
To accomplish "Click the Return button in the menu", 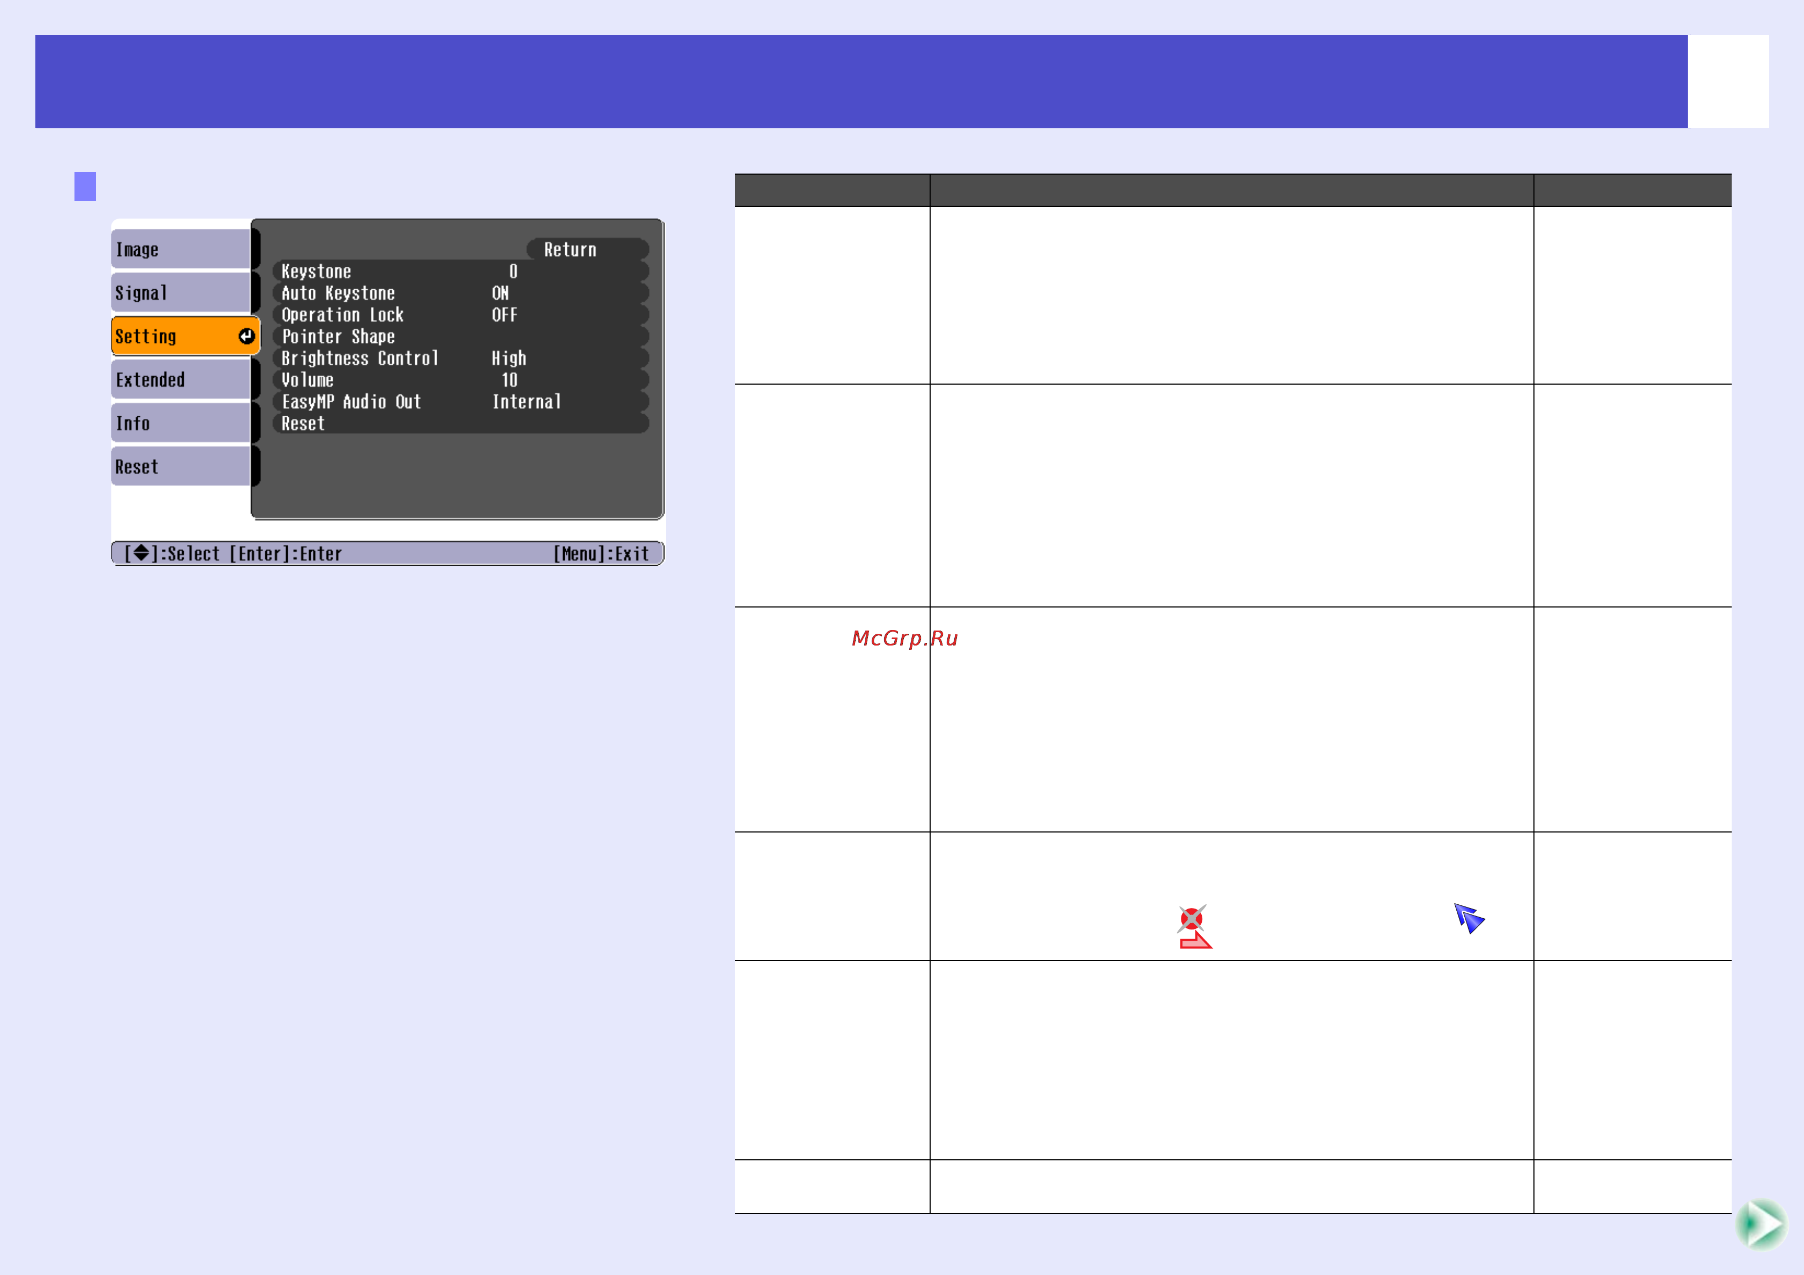I will [x=587, y=250].
